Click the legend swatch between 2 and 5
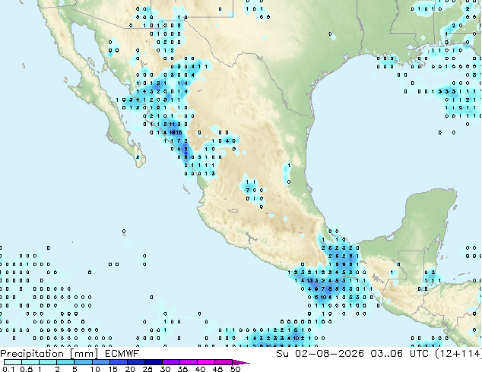 click(x=65, y=362)
